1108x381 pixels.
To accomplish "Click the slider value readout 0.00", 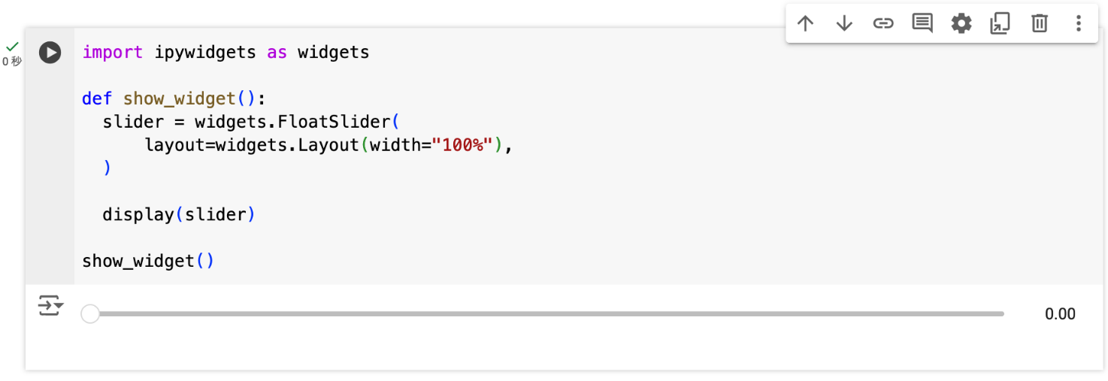I will (x=1060, y=314).
